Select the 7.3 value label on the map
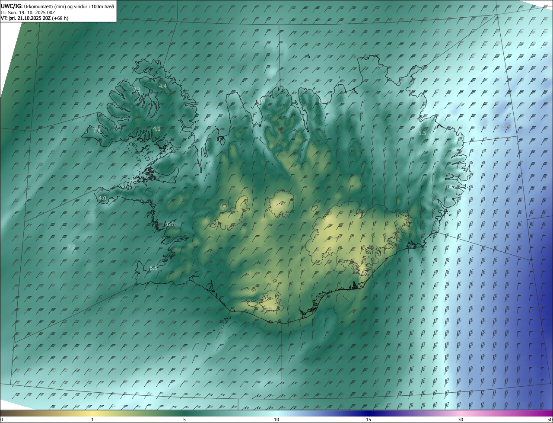The height and width of the screenshot is (423, 553). [x=137, y=90]
